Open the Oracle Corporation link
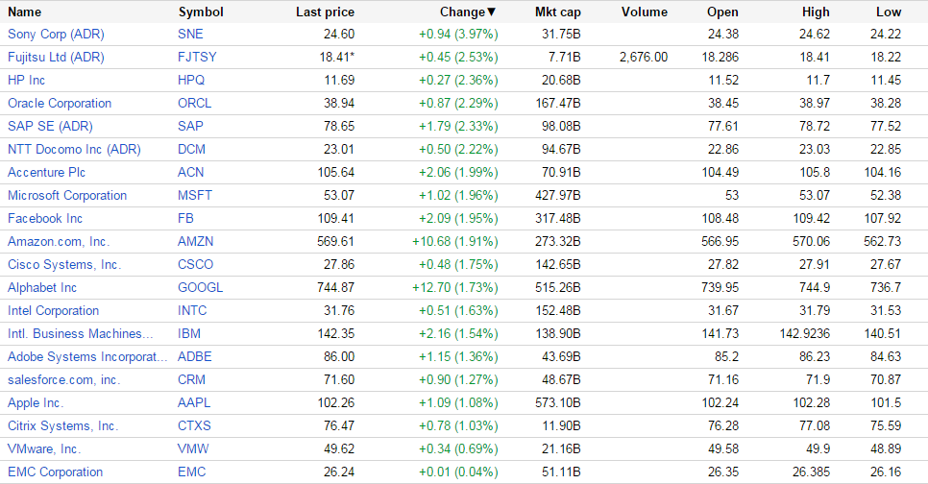 coord(60,103)
